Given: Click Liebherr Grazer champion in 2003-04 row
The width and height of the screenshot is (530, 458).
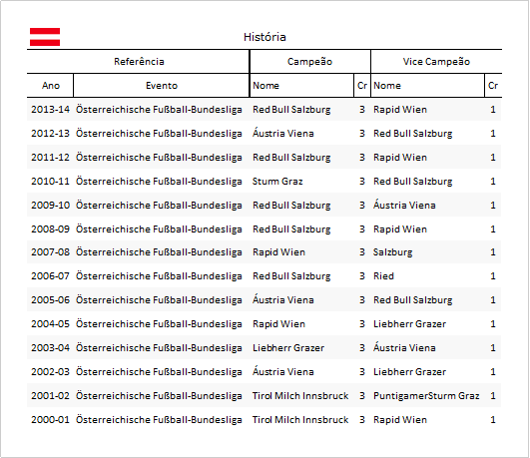Looking at the screenshot, I should [x=288, y=348].
